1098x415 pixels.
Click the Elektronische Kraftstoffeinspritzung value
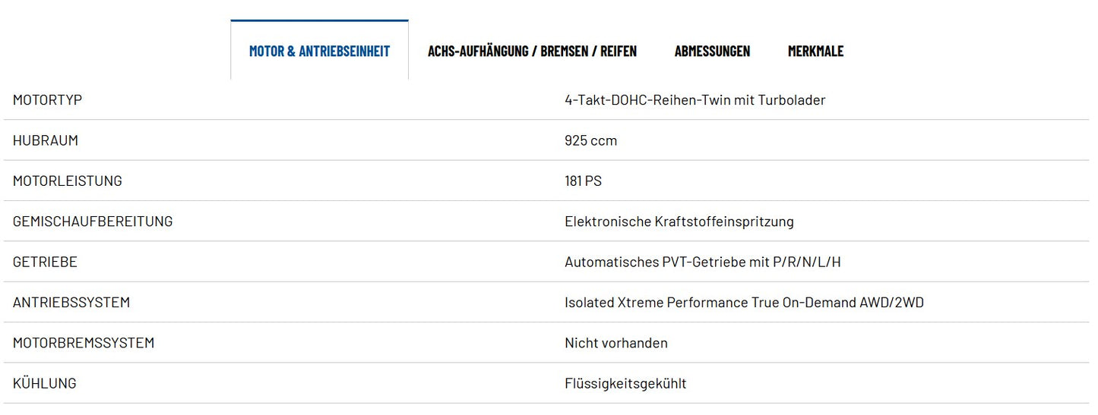(x=679, y=222)
